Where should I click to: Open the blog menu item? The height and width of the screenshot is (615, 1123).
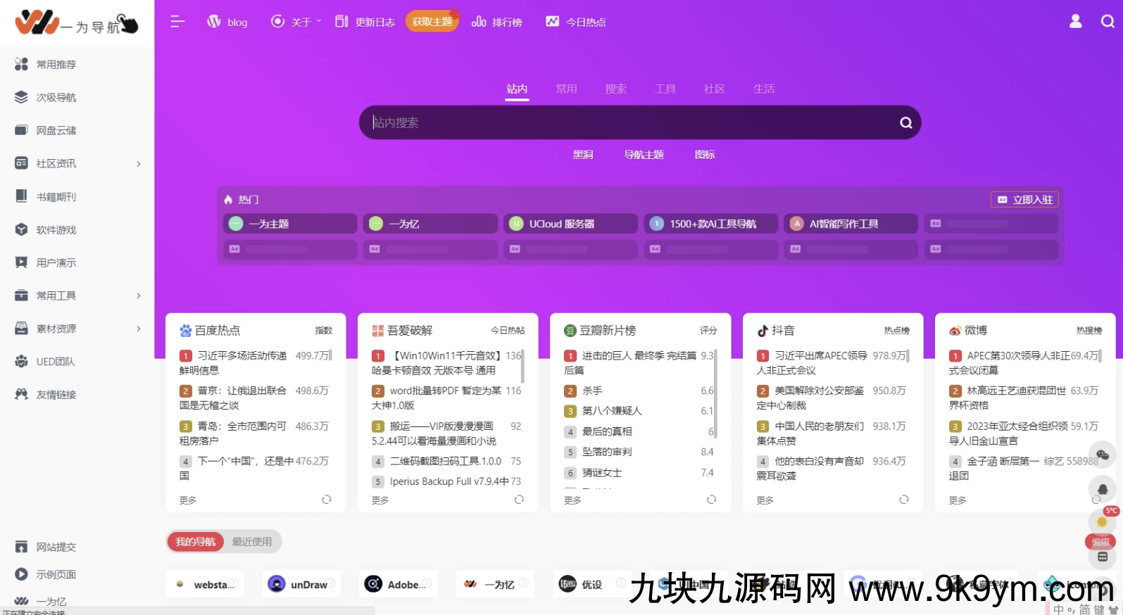point(227,22)
